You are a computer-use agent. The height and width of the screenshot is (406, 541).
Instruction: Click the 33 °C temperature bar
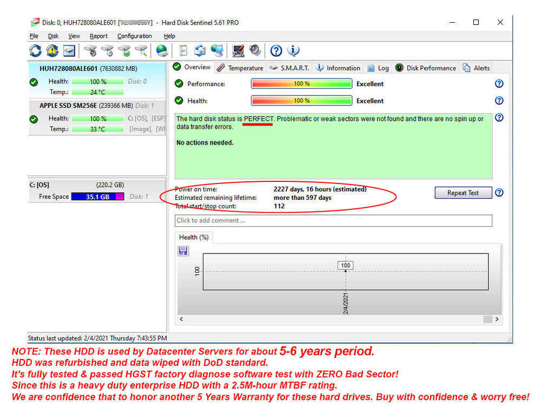coord(97,129)
